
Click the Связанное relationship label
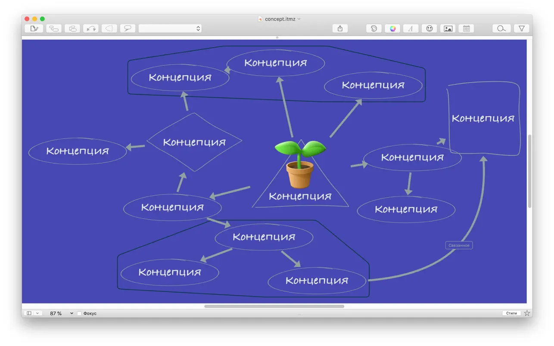459,245
